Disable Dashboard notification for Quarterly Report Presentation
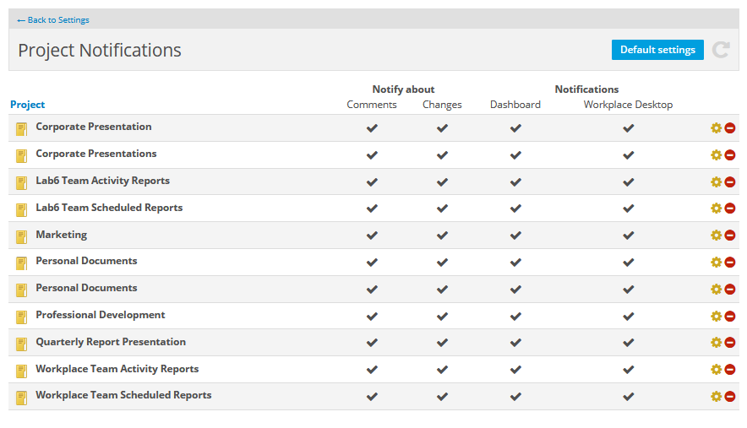747x428 pixels. pyautogui.click(x=515, y=343)
